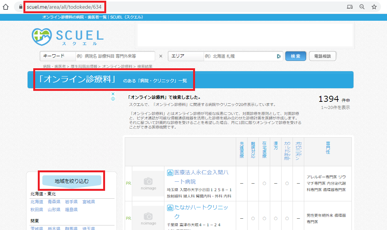Click the padlock site security icon
This screenshot has height=230, width=387.
(20, 7)
